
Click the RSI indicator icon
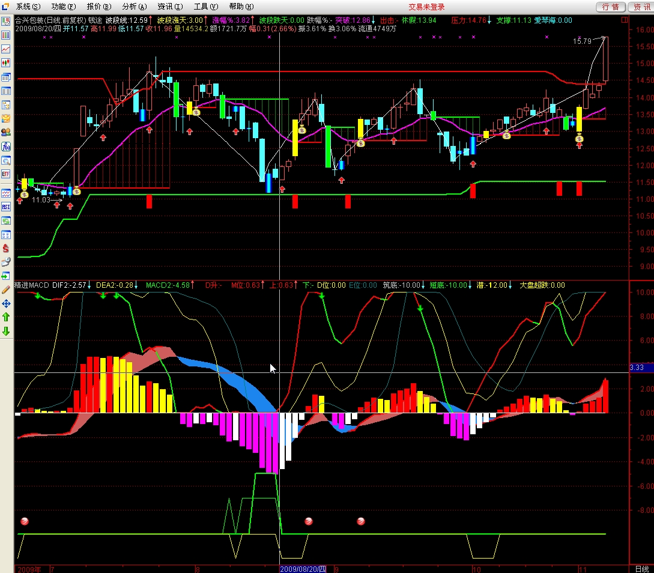tap(6, 207)
